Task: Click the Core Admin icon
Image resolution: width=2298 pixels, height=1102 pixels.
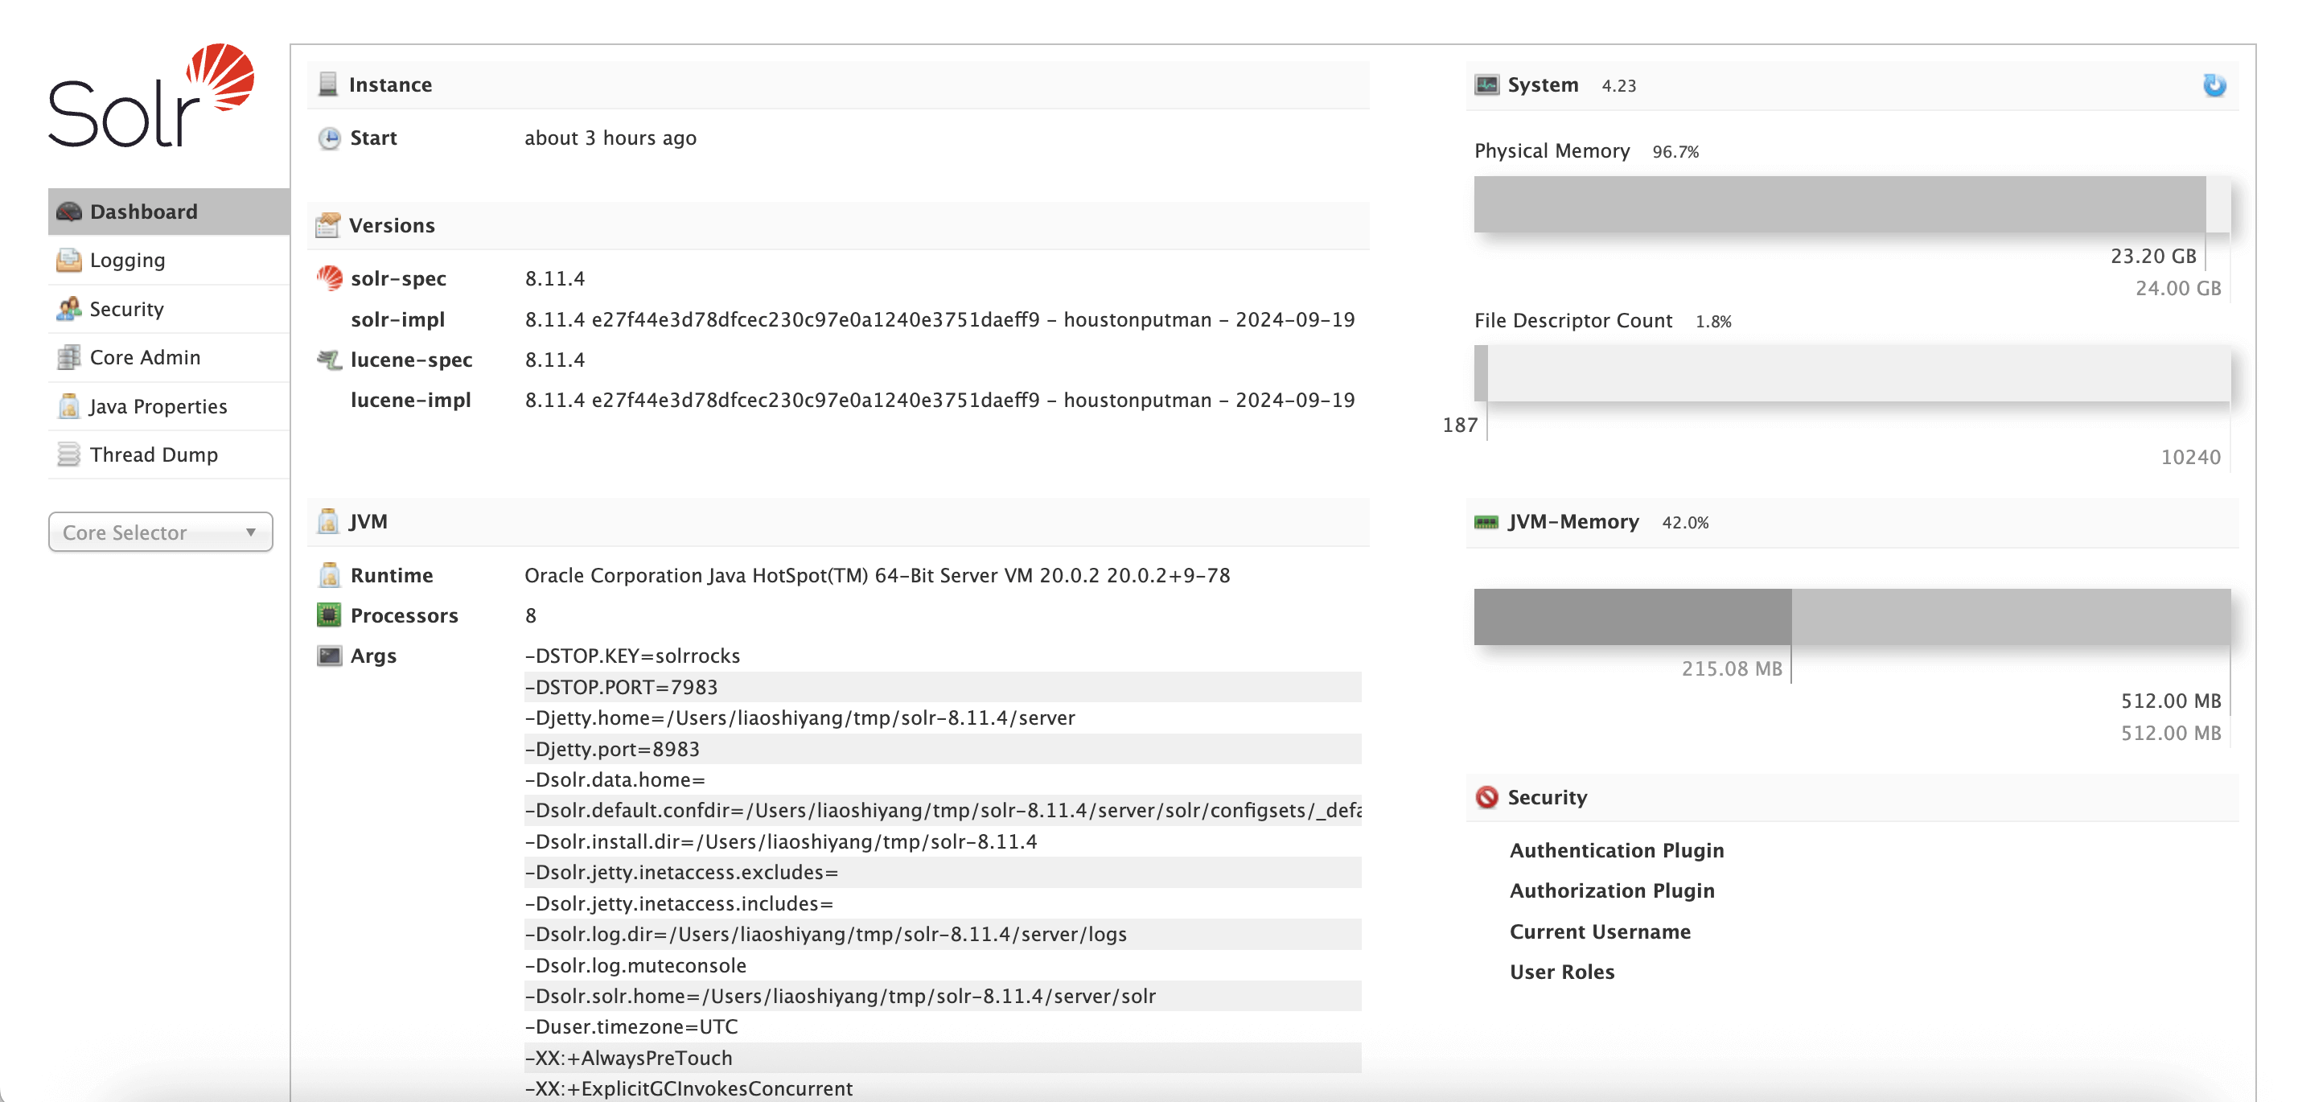Action: click(68, 357)
